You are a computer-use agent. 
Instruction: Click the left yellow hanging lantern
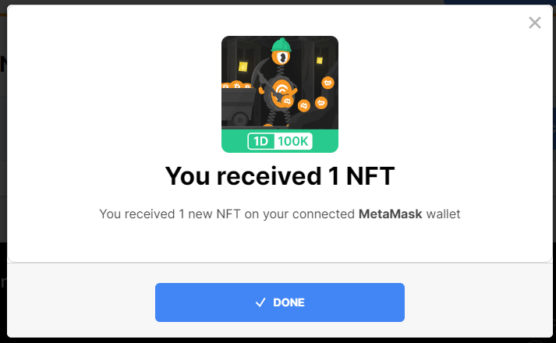[x=243, y=66]
